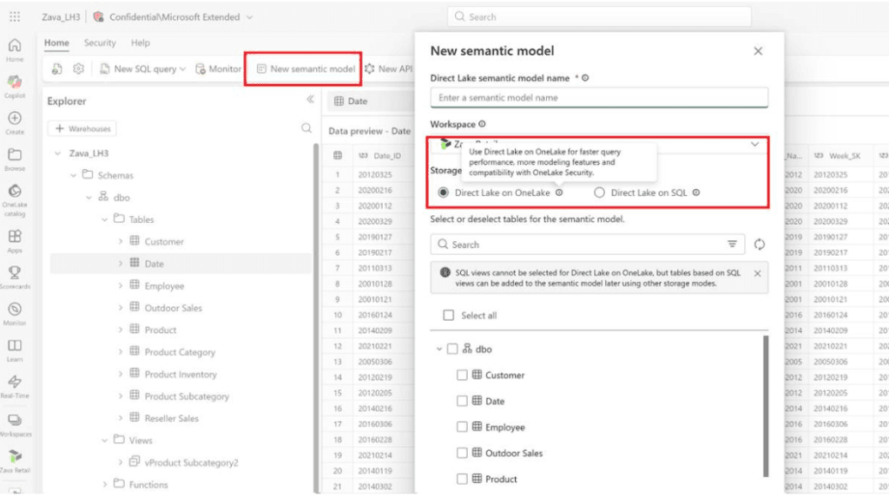Screen dimensions: 889x503
Task: Enable the Outdoor Sales table checkbox
Action: [462, 453]
